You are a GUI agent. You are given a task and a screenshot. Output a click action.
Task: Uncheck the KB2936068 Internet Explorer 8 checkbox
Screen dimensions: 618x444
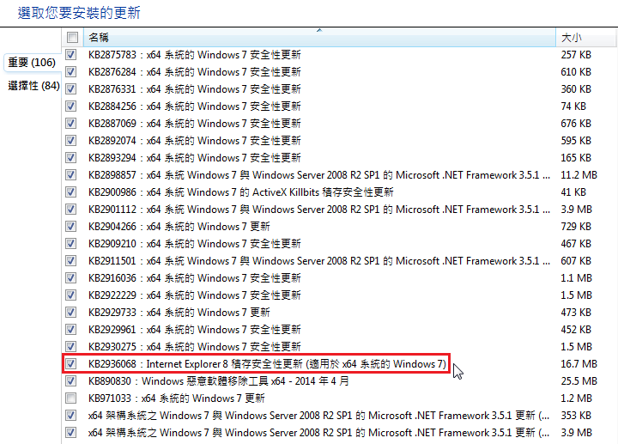click(x=71, y=363)
